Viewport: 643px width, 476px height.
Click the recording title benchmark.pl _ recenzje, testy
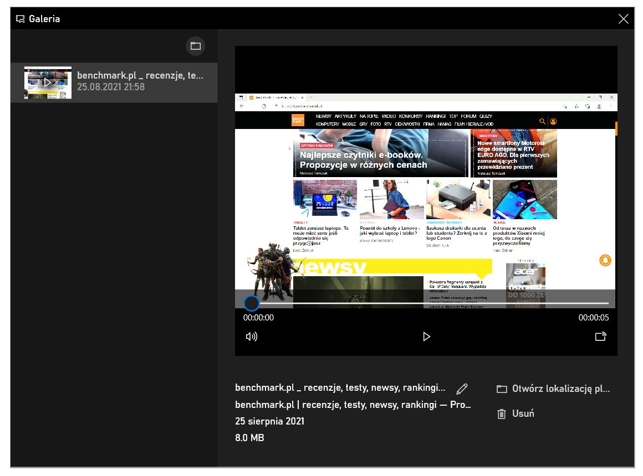coord(340,387)
